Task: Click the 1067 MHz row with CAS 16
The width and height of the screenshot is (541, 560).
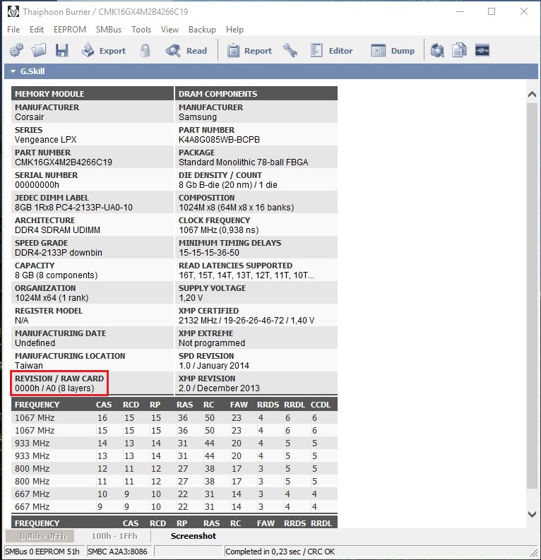Action: tap(174, 418)
